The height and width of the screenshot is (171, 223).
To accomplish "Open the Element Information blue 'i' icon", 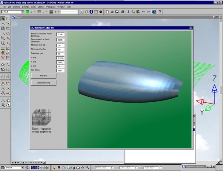I will [91, 12].
